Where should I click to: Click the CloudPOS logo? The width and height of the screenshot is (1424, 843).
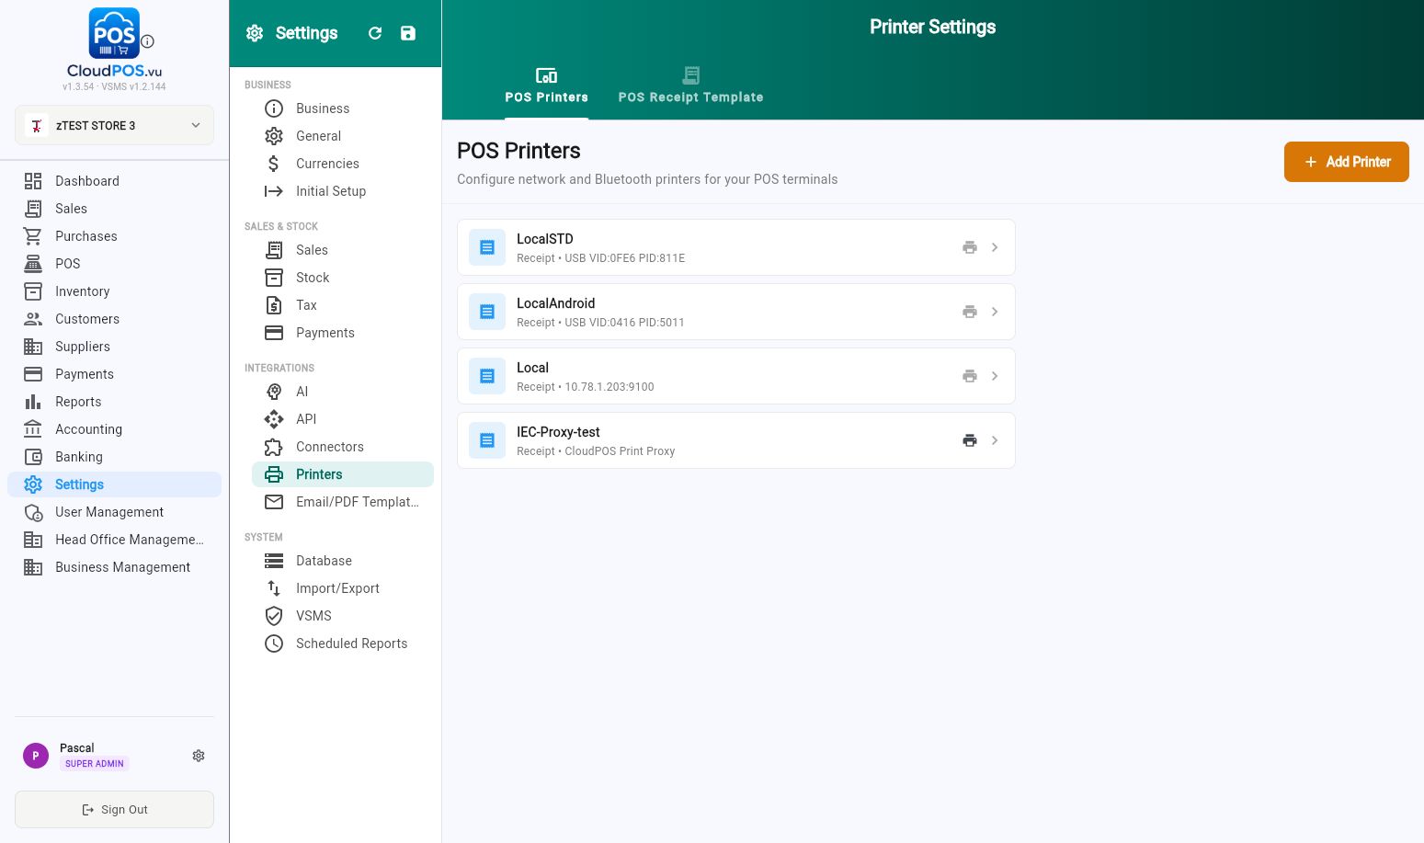114,33
